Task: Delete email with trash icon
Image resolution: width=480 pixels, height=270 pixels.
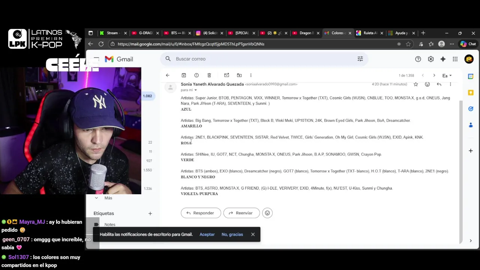Action: coord(209,75)
